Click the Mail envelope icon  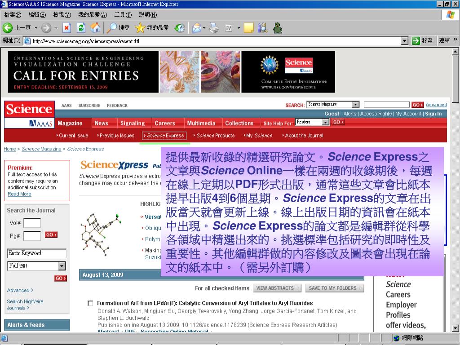coord(197,28)
